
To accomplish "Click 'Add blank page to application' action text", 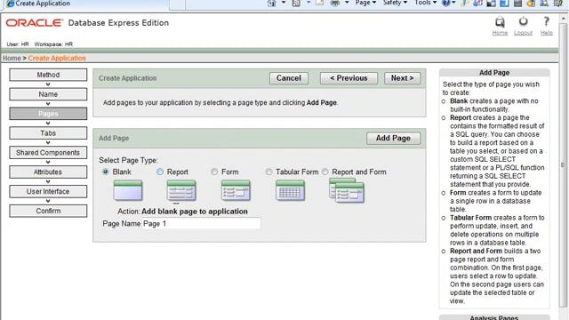I will (195, 212).
